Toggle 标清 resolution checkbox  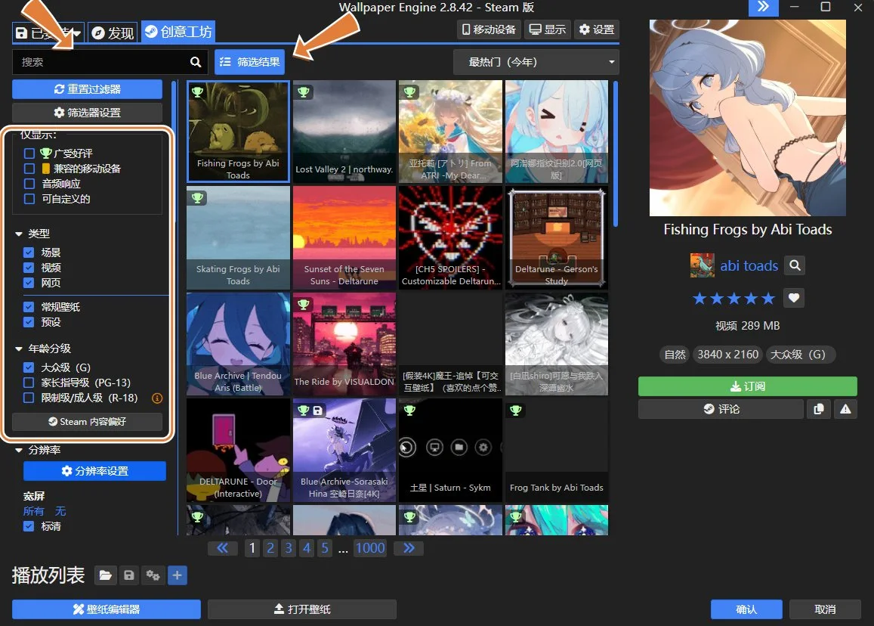[29, 526]
